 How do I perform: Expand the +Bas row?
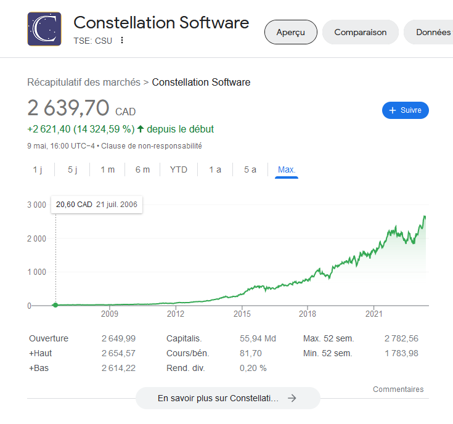click(x=40, y=368)
